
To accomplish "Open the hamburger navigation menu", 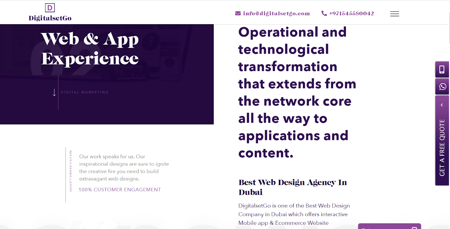I will [x=394, y=14].
